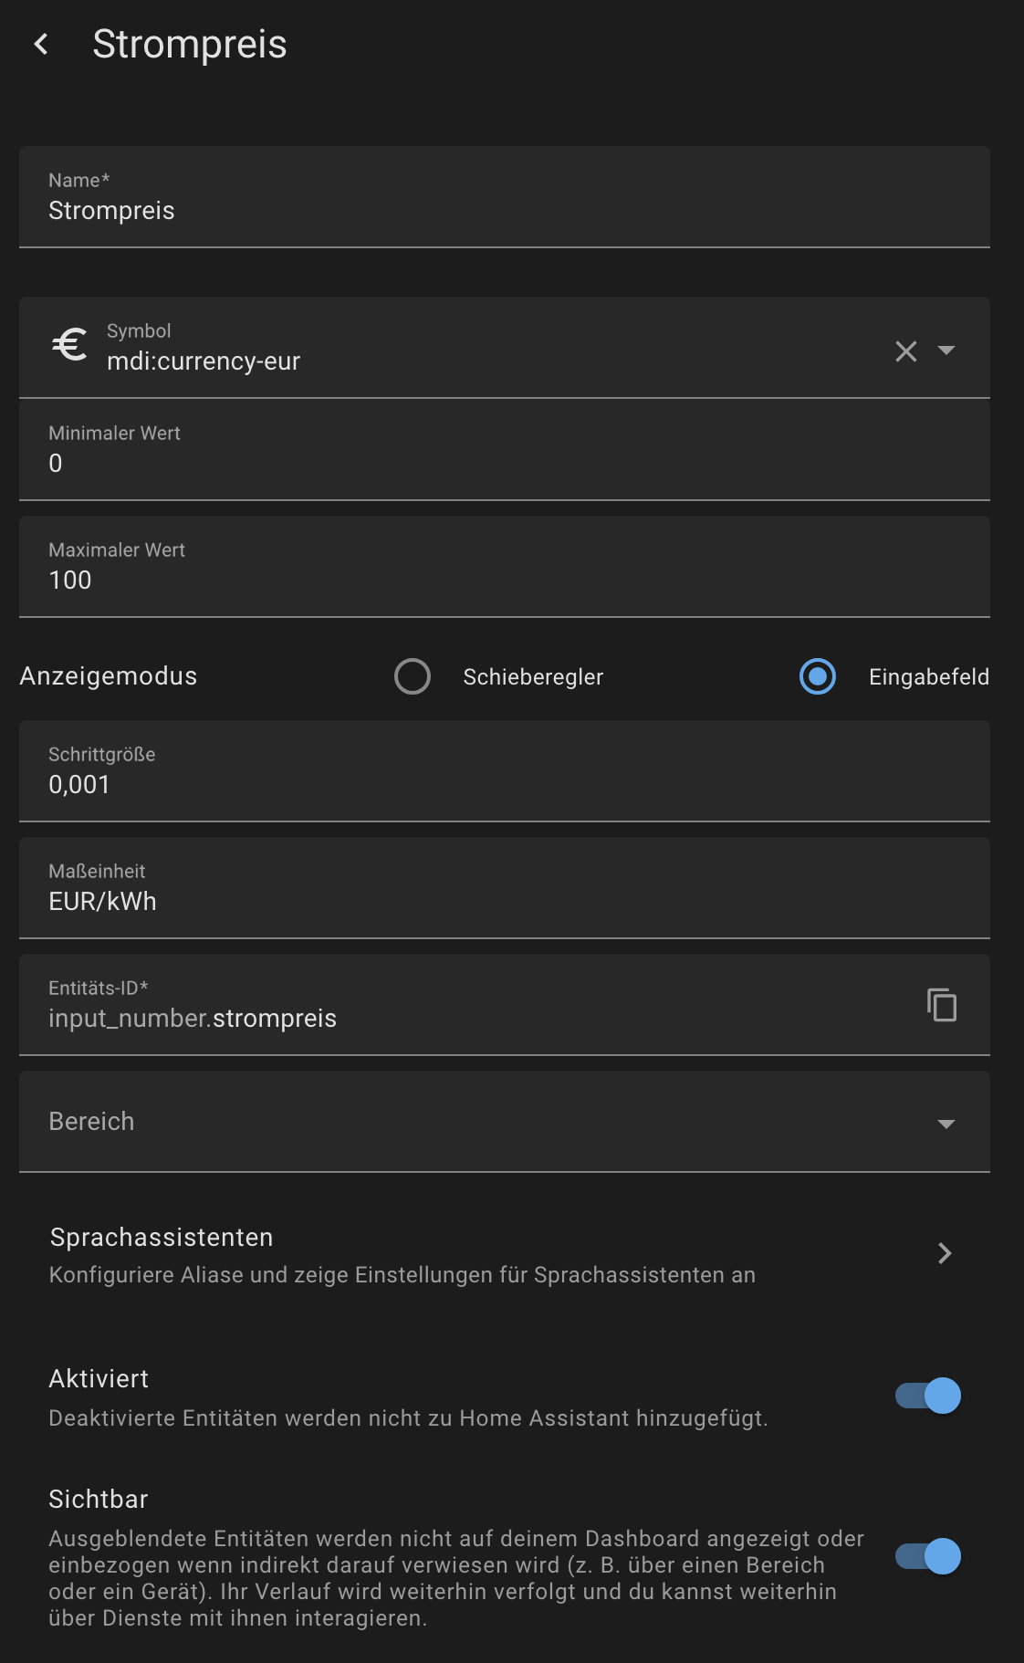The image size is (1024, 1663).
Task: Clear the Symbol field with the X icon
Action: point(905,350)
